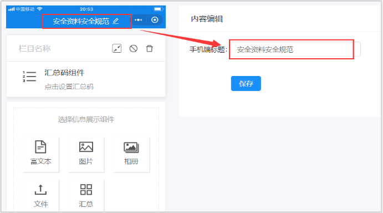Click the pencil edit icon beside the title
Screen dimensions: 383x213
(115, 21)
